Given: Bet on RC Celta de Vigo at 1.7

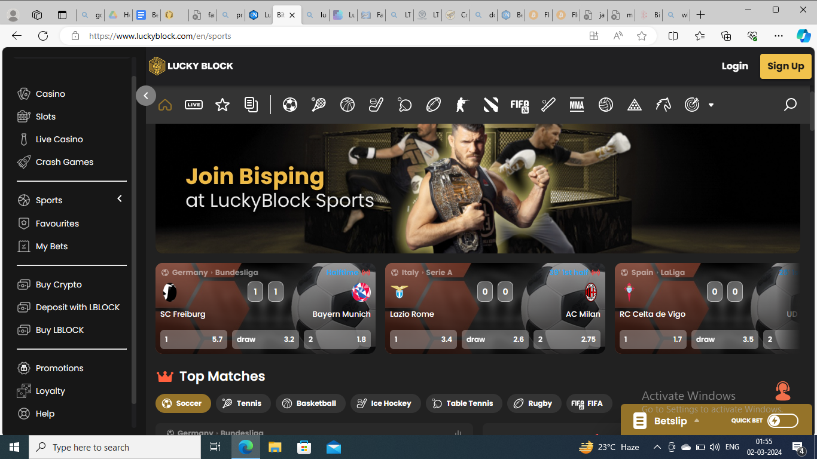Looking at the screenshot, I should pos(653,339).
